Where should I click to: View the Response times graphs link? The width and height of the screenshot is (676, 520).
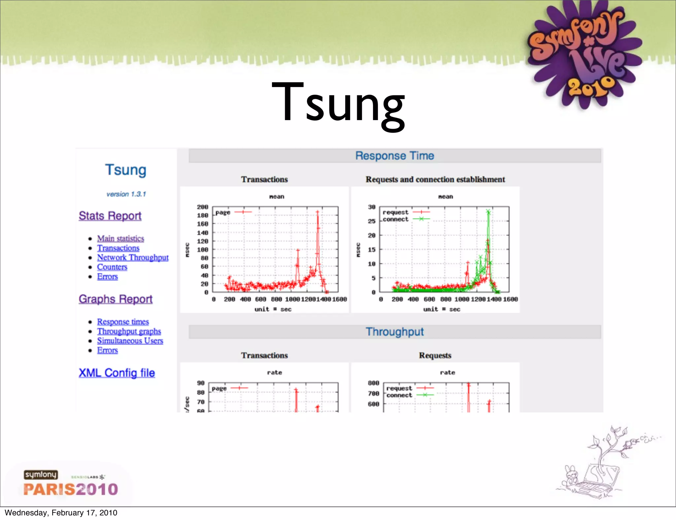pyautogui.click(x=123, y=322)
